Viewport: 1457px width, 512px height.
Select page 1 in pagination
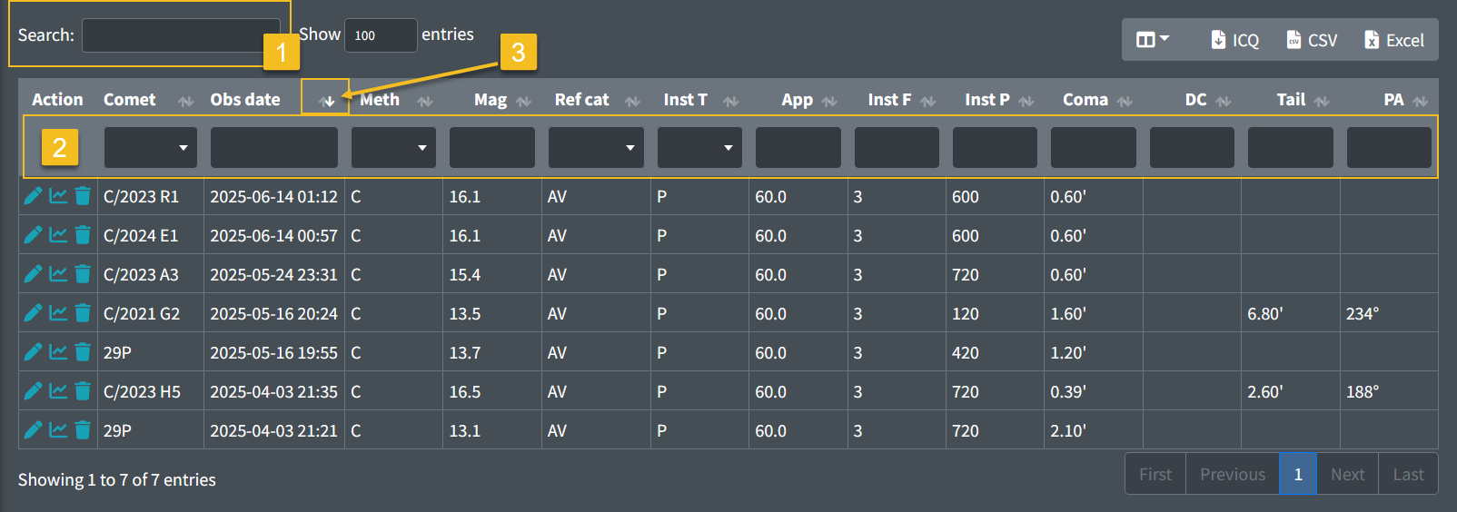[x=1298, y=474]
